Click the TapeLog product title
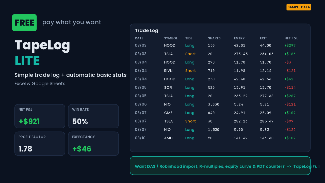The width and height of the screenshot is (325, 183). 42,45
